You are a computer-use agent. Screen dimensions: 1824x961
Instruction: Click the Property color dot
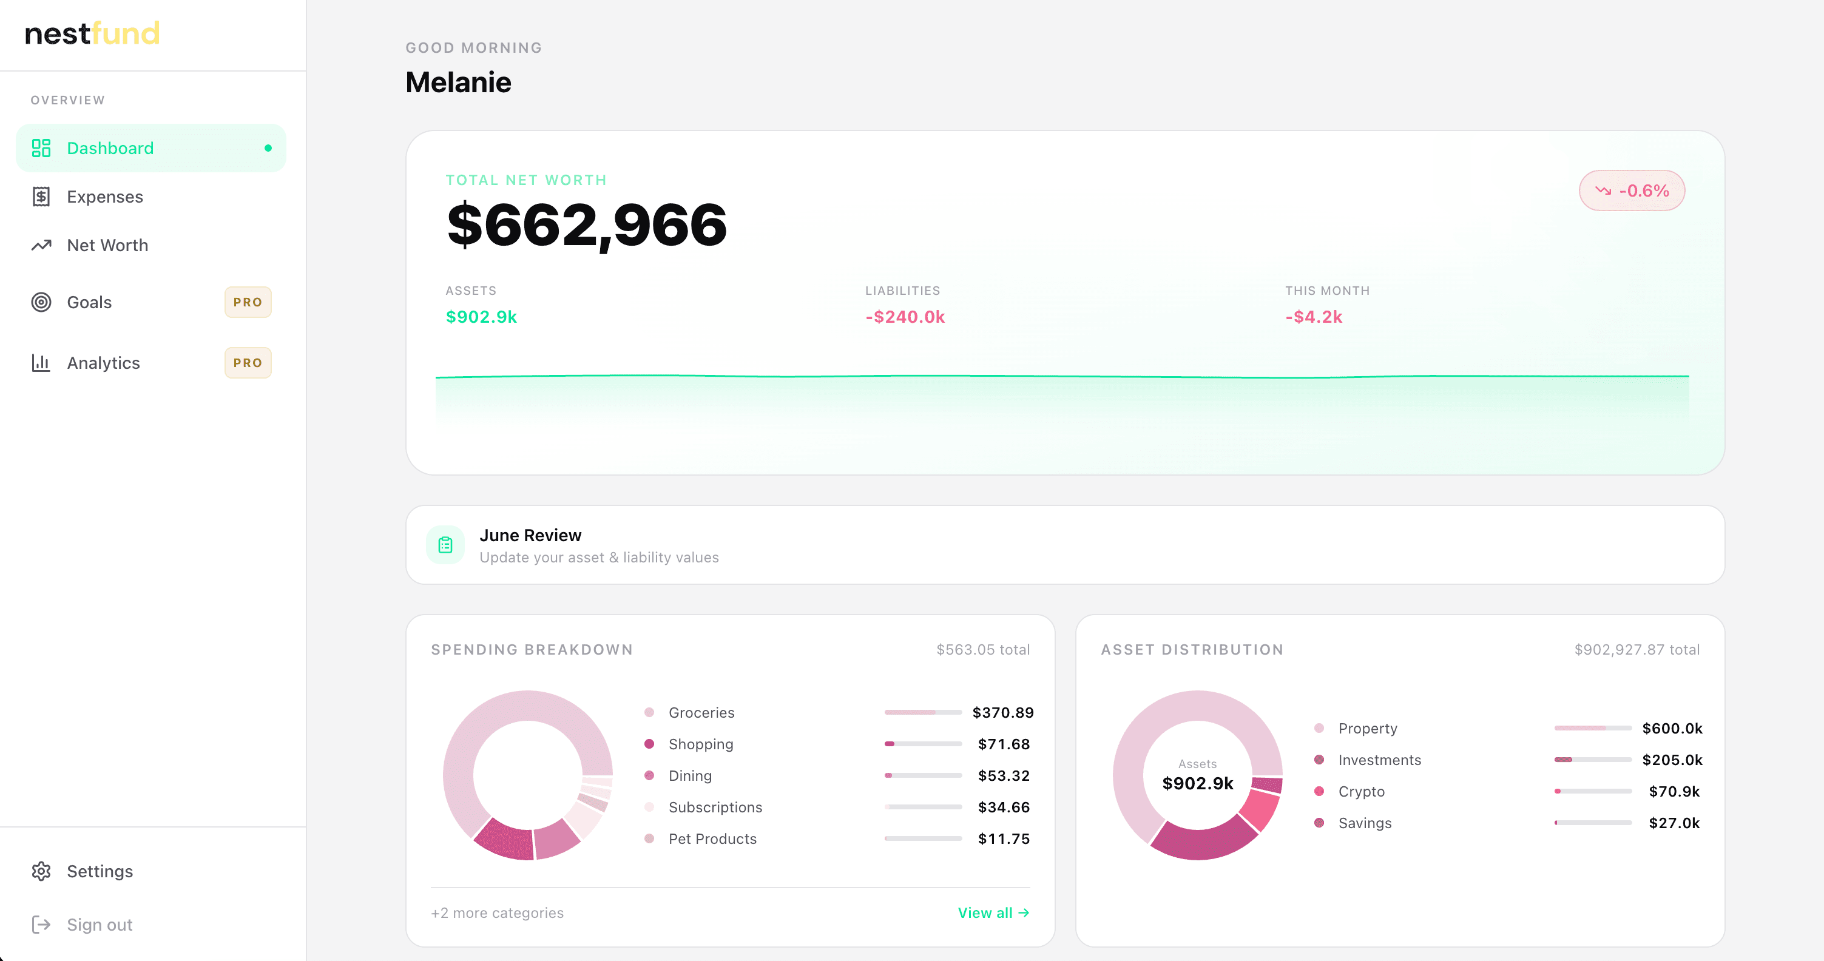(1319, 728)
